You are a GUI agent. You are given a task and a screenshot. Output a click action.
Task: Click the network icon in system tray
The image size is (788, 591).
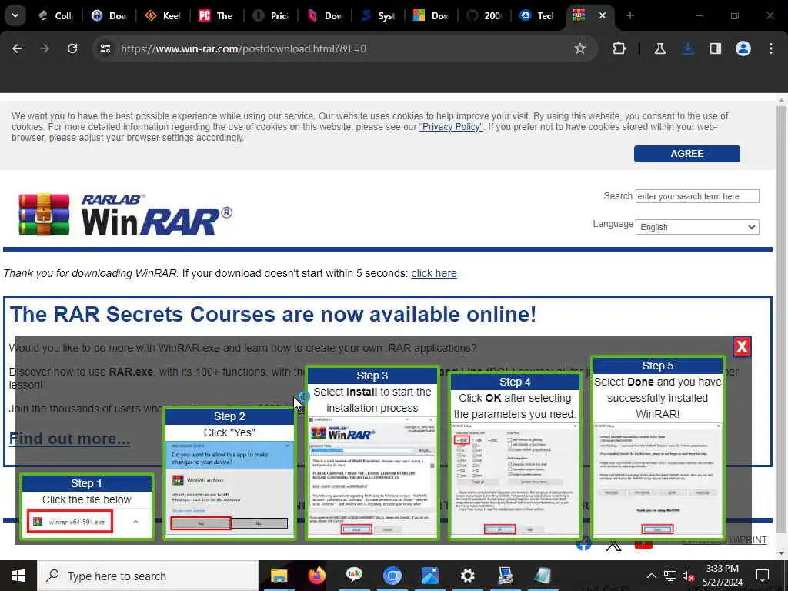click(x=670, y=576)
